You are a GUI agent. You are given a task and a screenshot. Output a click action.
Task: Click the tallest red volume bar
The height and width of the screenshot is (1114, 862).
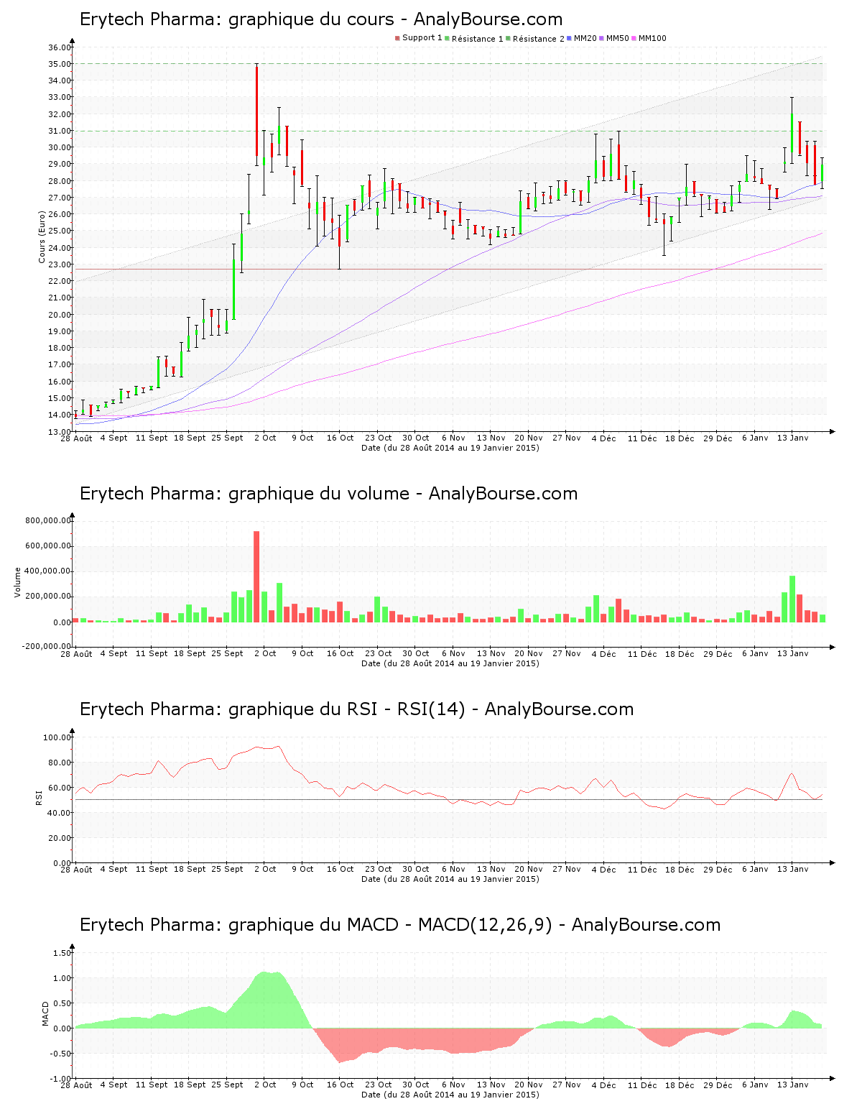256,576
